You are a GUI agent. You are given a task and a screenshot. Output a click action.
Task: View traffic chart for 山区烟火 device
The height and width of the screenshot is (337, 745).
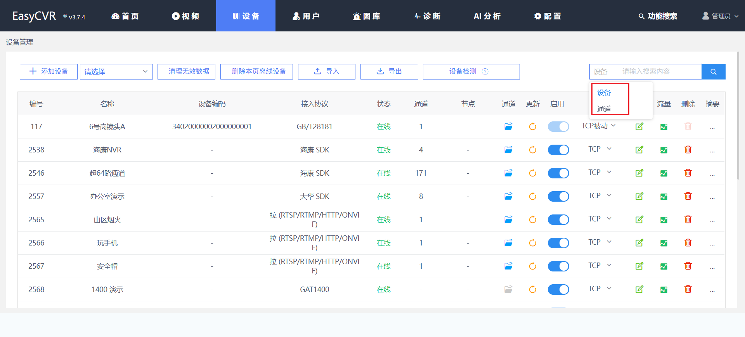(664, 220)
